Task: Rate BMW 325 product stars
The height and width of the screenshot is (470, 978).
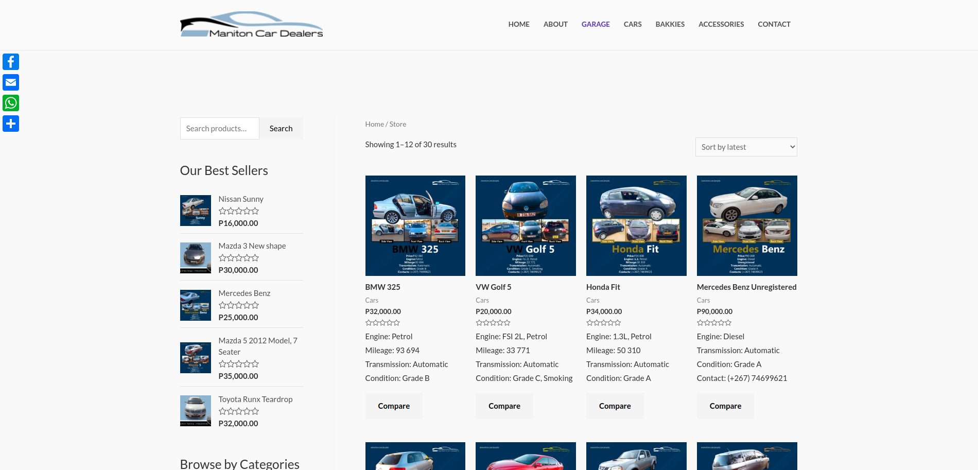Action: pos(382,323)
